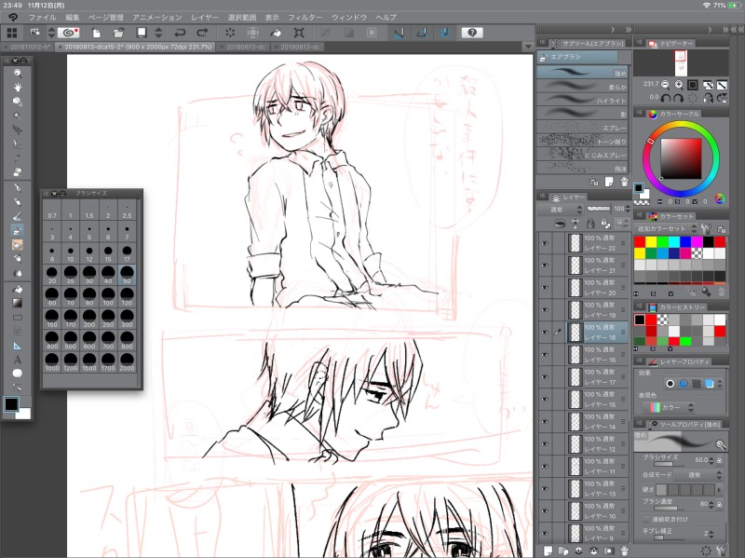The width and height of the screenshot is (745, 558).
Task: Click the navigator canvas thumbnail
Action: [681, 63]
